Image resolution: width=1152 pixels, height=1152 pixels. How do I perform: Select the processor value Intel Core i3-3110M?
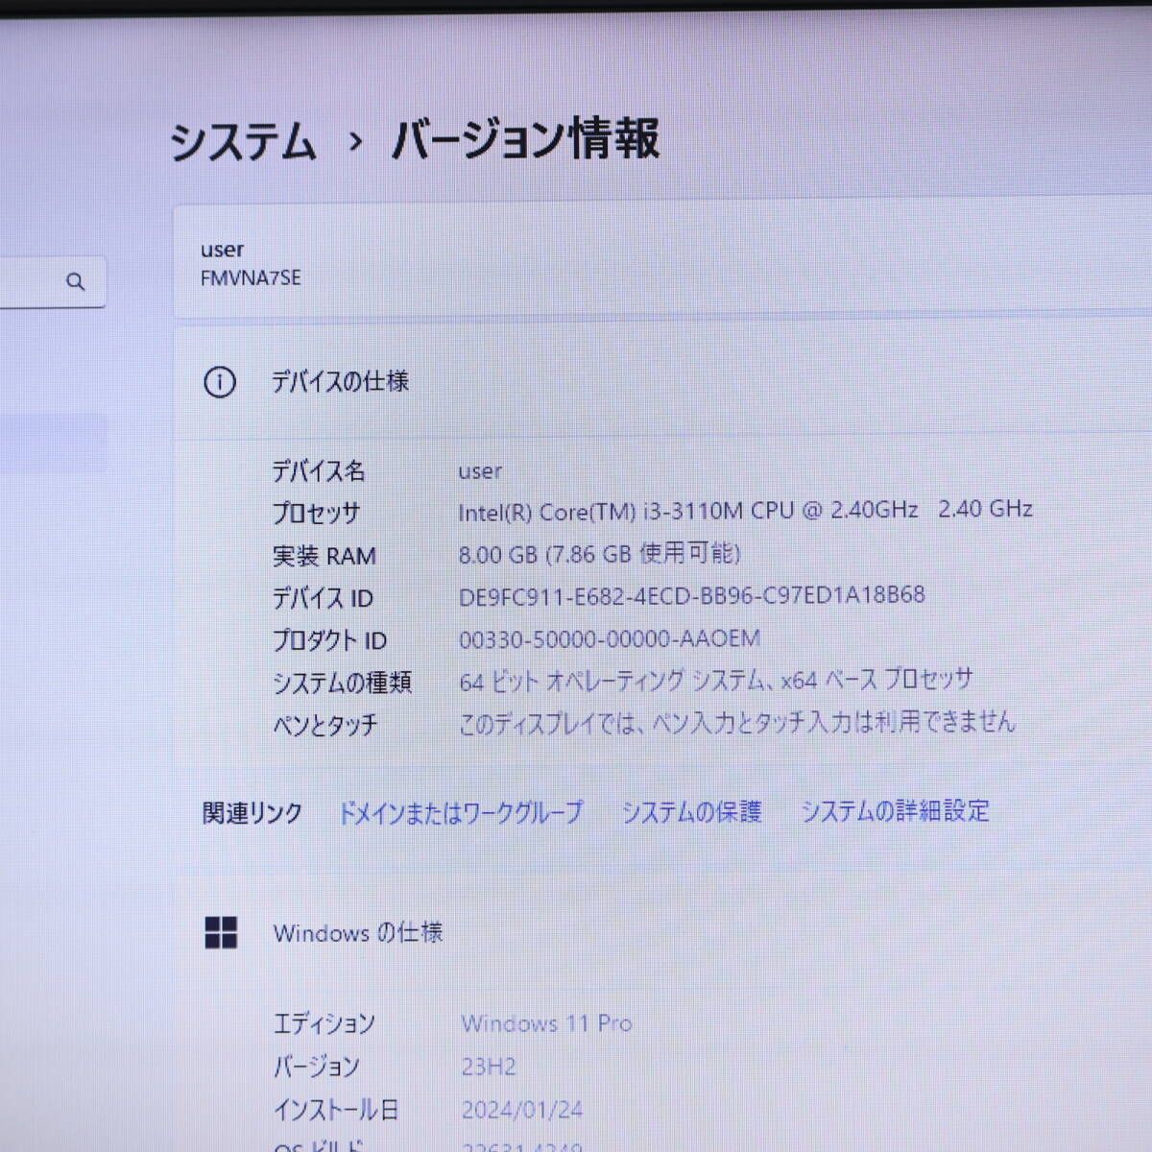coord(745,511)
